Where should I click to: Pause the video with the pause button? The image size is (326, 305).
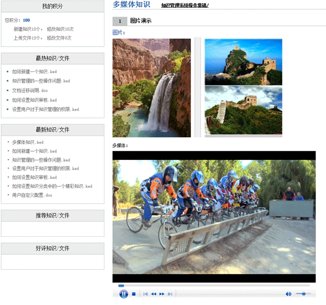[124, 294]
